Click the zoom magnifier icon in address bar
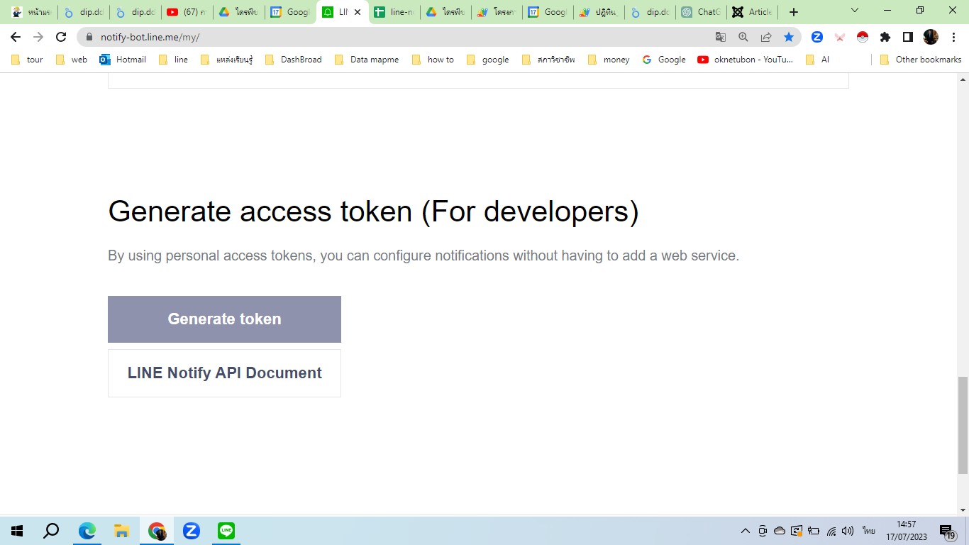Screen dimensions: 969x545 (743, 37)
